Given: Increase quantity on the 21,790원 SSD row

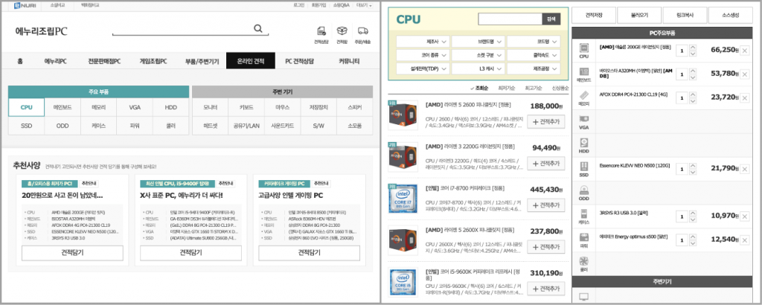Looking at the screenshot, I should (x=693, y=166).
